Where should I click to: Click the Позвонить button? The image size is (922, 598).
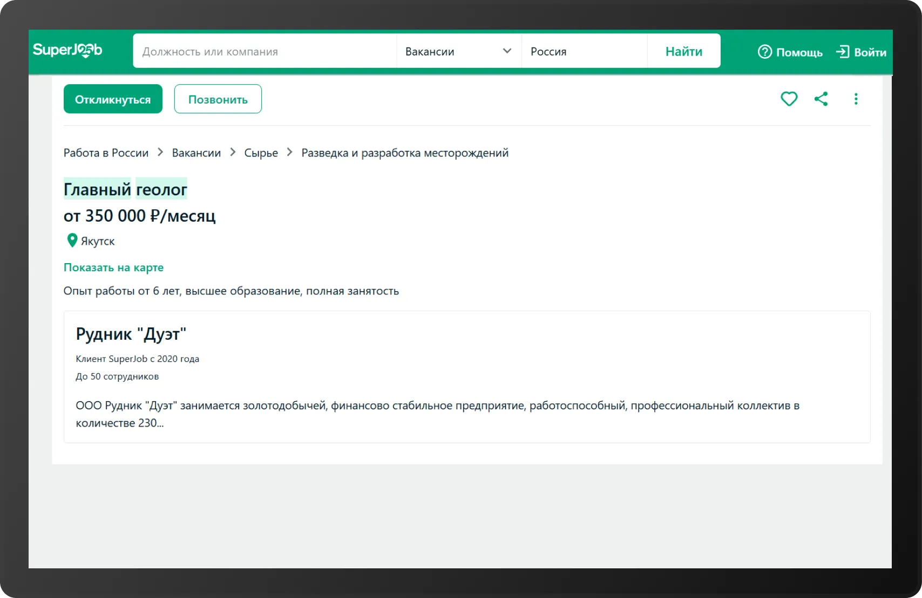218,99
